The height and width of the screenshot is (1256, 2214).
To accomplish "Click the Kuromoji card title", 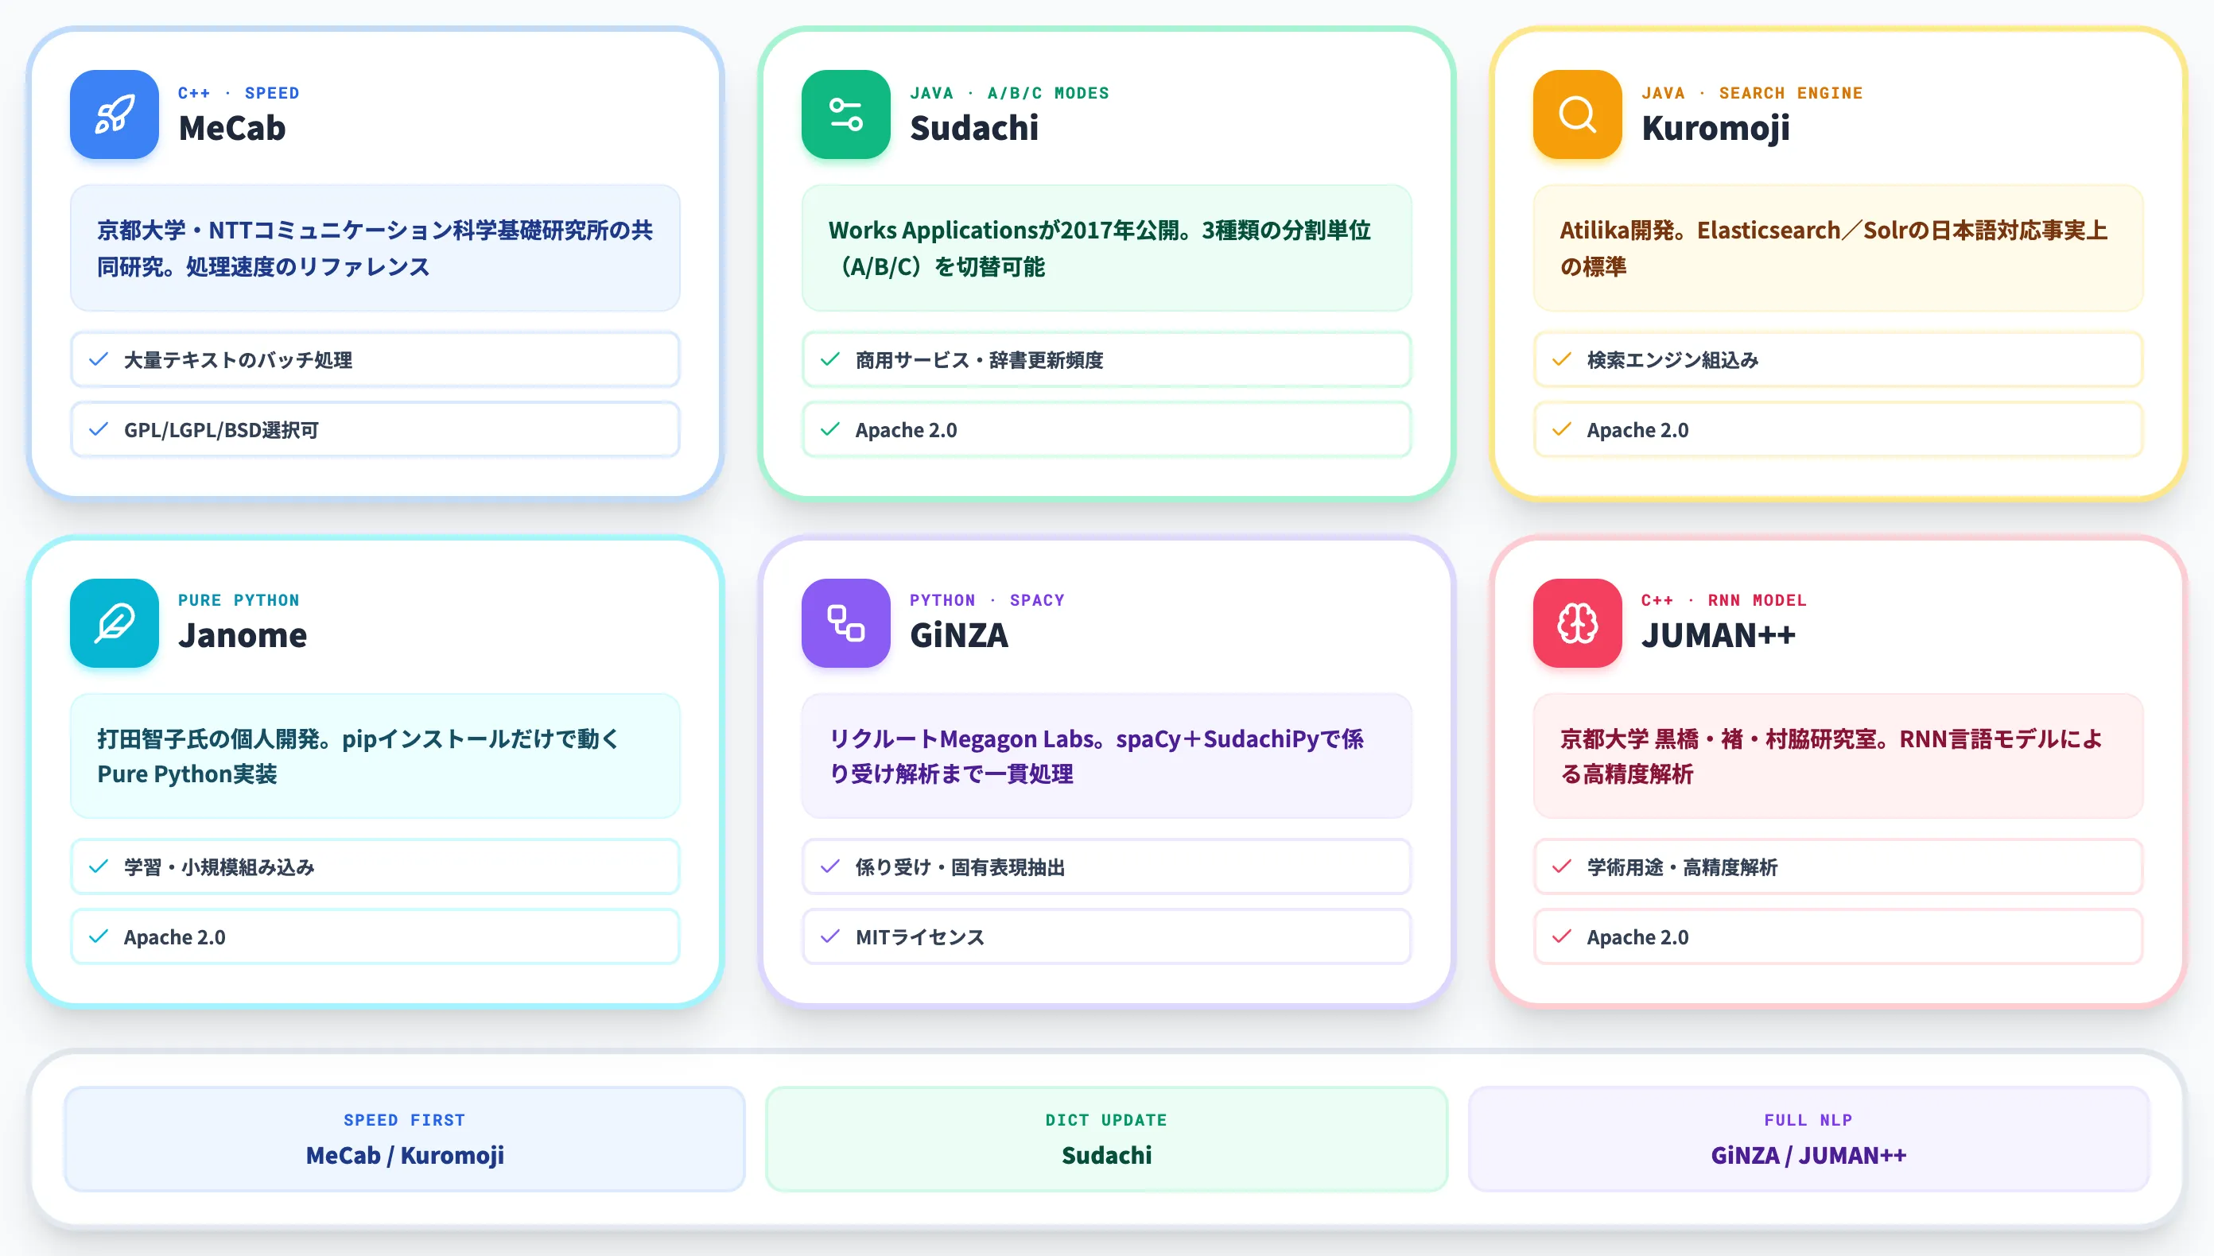I will [1715, 129].
